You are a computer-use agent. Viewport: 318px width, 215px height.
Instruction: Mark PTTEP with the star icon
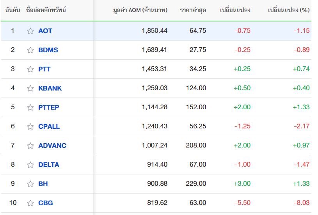30,107
